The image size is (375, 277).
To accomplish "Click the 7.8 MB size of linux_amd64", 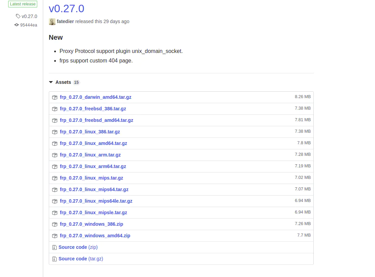I will pyautogui.click(x=304, y=143).
